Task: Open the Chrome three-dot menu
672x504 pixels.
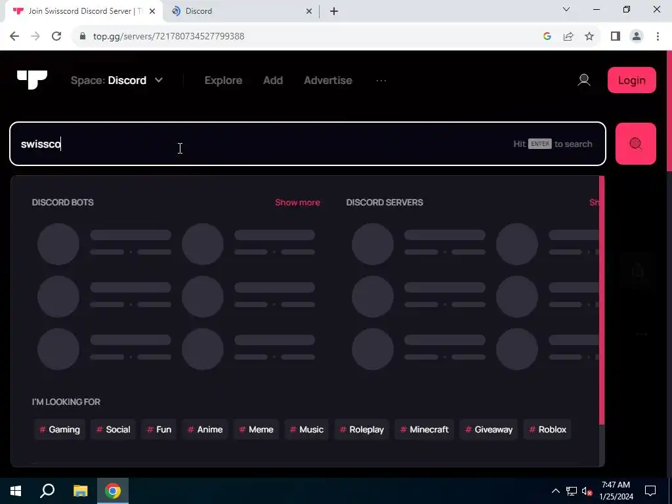Action: tap(658, 37)
